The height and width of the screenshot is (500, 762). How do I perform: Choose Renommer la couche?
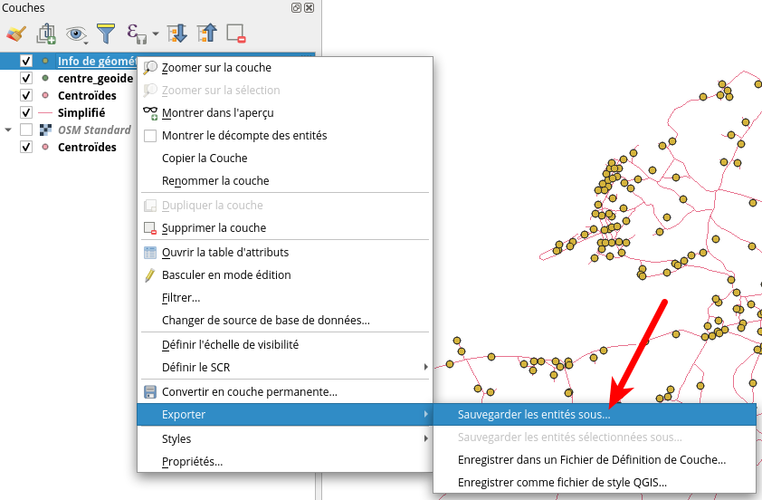(285, 181)
